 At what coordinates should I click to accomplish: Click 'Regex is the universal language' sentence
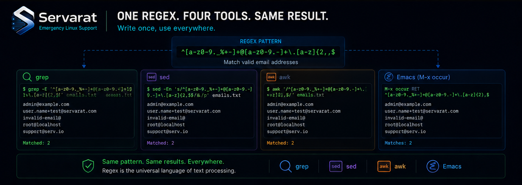[169, 171]
